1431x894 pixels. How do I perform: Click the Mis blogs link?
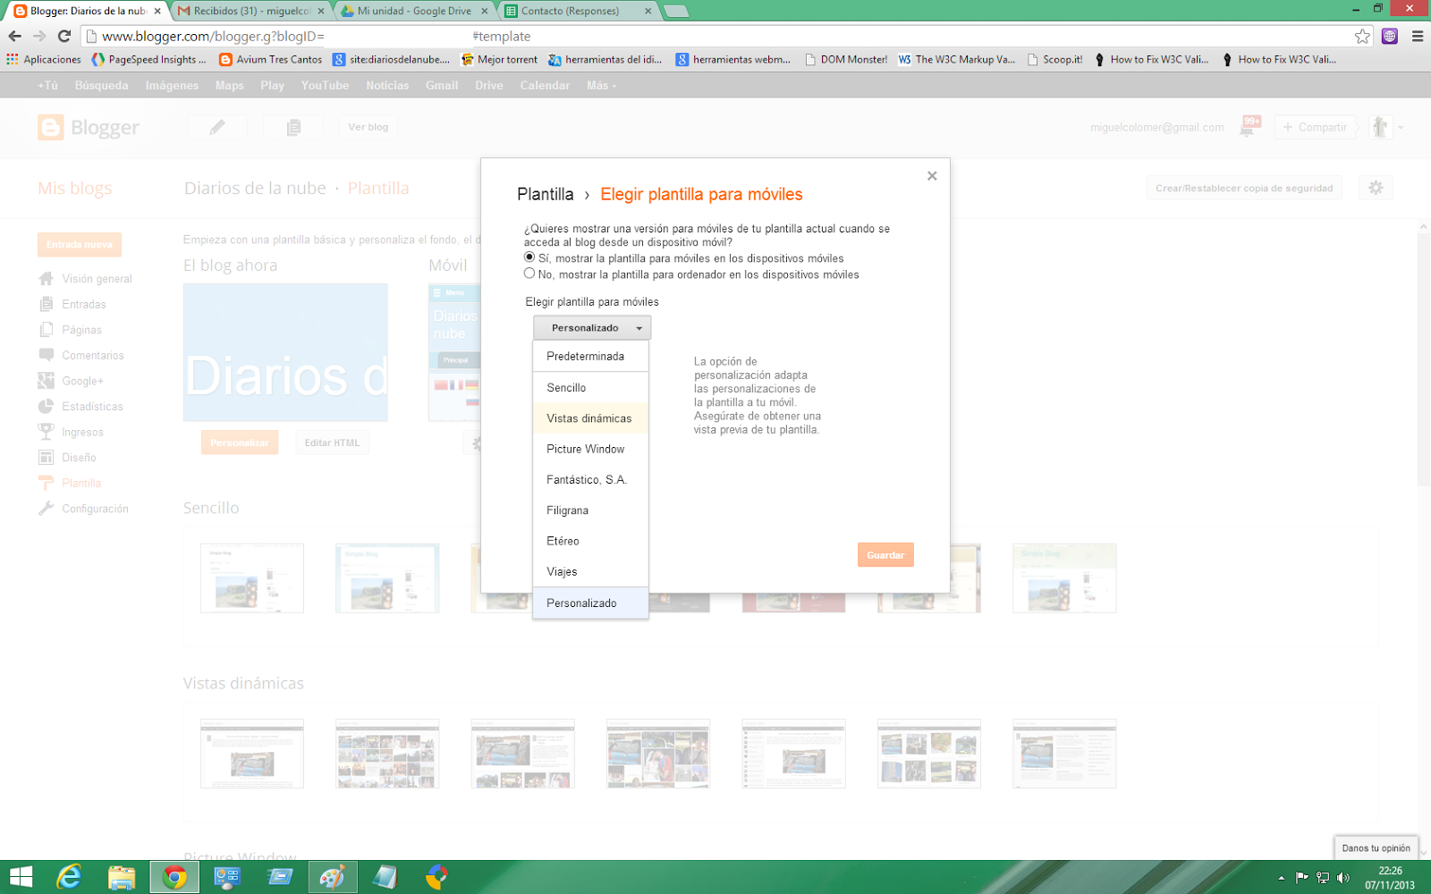(75, 189)
